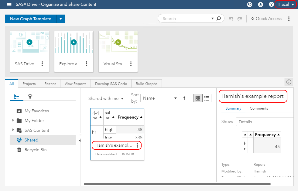Click the information pane icon
The width and height of the screenshot is (298, 191).
tap(289, 82)
